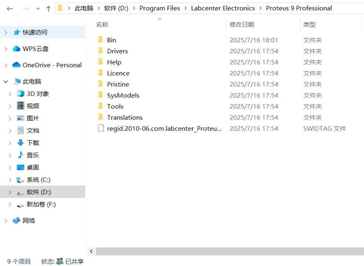The height and width of the screenshot is (266, 364).
Task: Select the SysModels folder name
Action: [x=123, y=96]
